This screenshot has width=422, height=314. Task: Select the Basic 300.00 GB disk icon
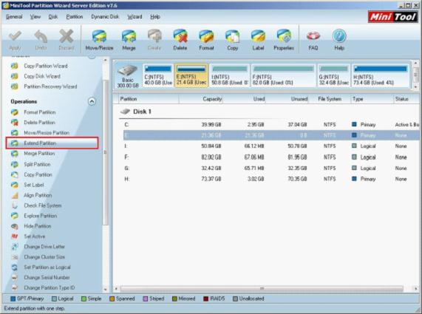pos(128,76)
